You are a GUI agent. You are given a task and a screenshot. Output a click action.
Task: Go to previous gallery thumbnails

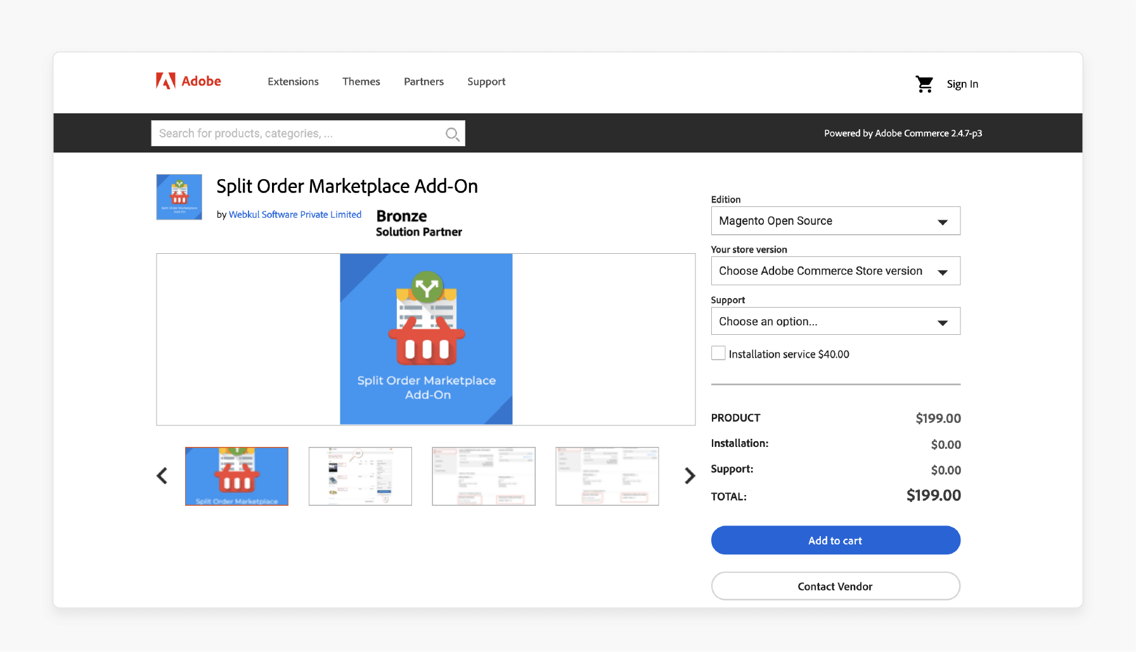(162, 475)
